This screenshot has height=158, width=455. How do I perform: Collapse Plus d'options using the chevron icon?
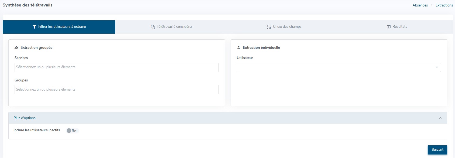pyautogui.click(x=440, y=118)
